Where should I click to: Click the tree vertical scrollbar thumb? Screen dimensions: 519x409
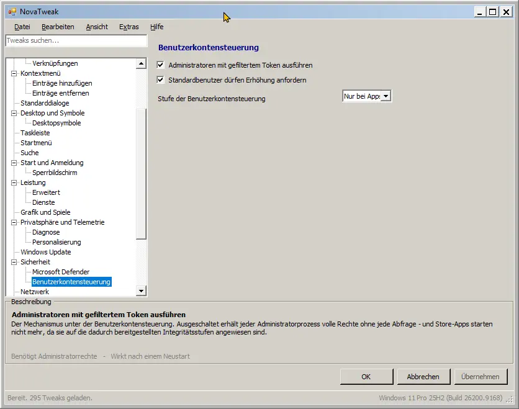142,173
